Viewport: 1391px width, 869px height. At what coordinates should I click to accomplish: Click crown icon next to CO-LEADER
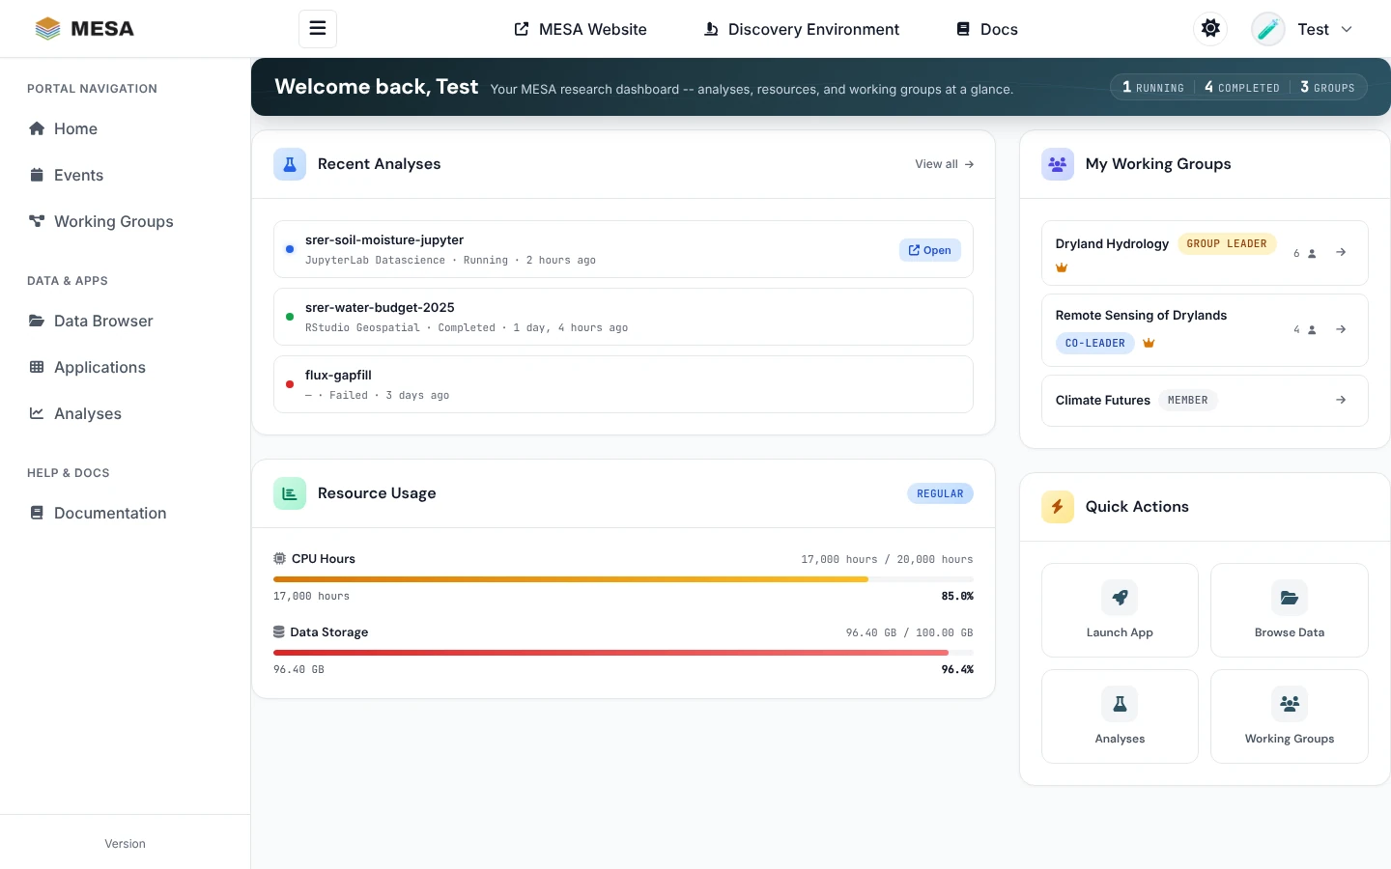point(1149,343)
